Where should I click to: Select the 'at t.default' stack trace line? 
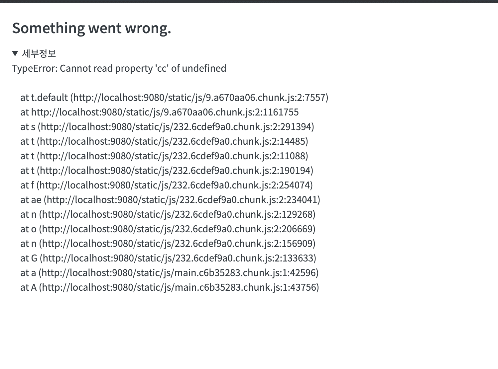coord(174,98)
